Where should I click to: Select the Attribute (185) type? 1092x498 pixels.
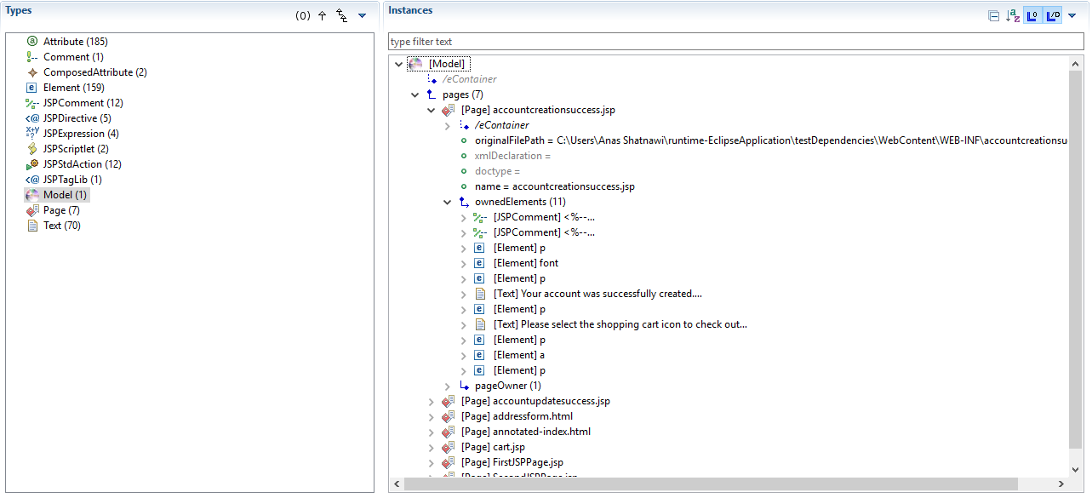point(75,42)
